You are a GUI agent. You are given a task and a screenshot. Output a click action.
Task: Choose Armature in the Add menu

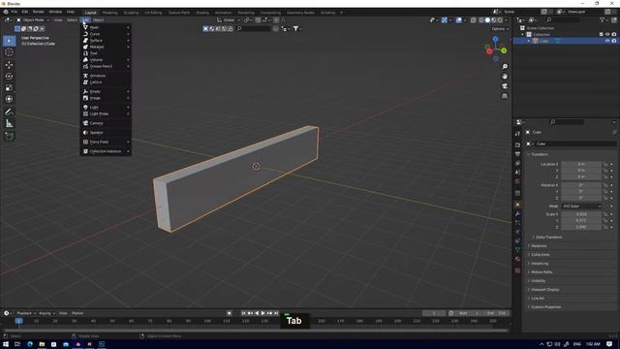coord(106,76)
